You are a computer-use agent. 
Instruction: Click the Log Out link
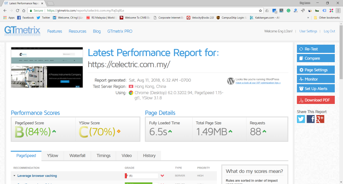[329, 31]
